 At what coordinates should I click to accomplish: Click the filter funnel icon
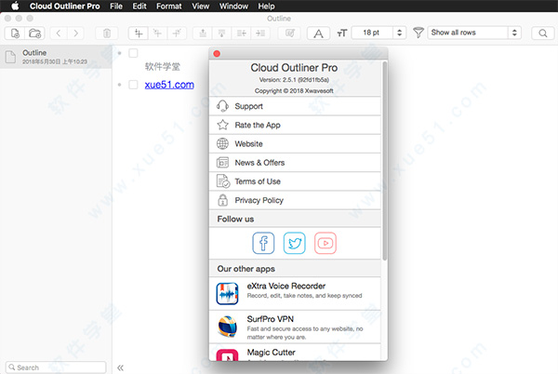coord(418,33)
